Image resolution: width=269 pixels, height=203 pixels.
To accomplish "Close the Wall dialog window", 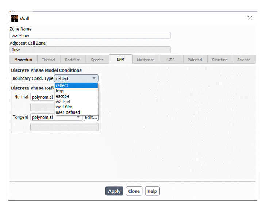I will [250, 19].
